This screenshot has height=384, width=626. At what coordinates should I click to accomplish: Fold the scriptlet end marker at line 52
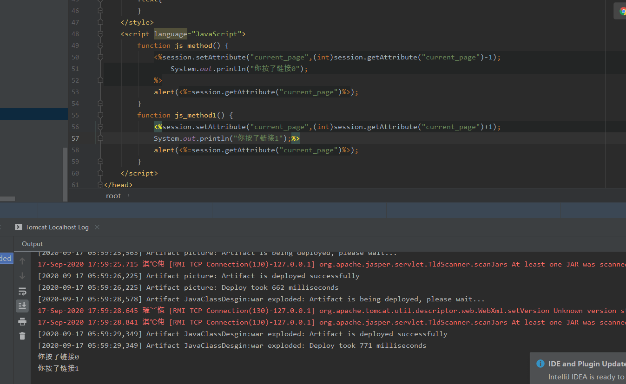100,80
